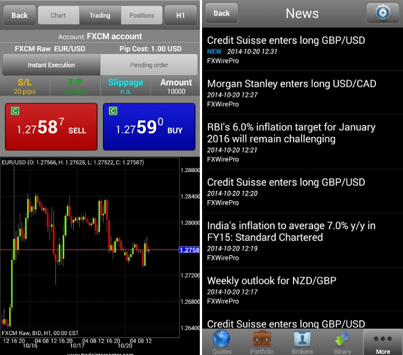Tap the EUR/USD OHLC header line
403x355 pixels.
[x=73, y=162]
